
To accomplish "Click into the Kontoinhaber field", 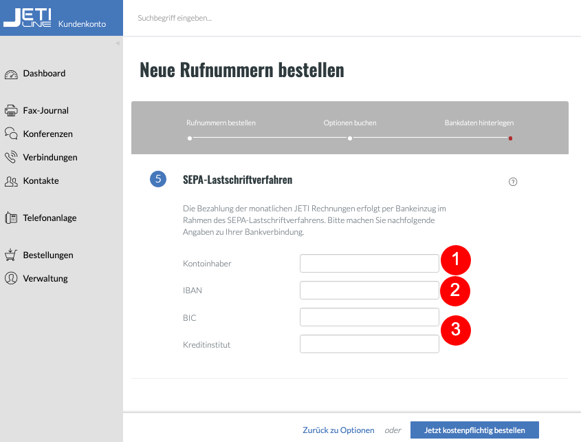I will point(369,263).
